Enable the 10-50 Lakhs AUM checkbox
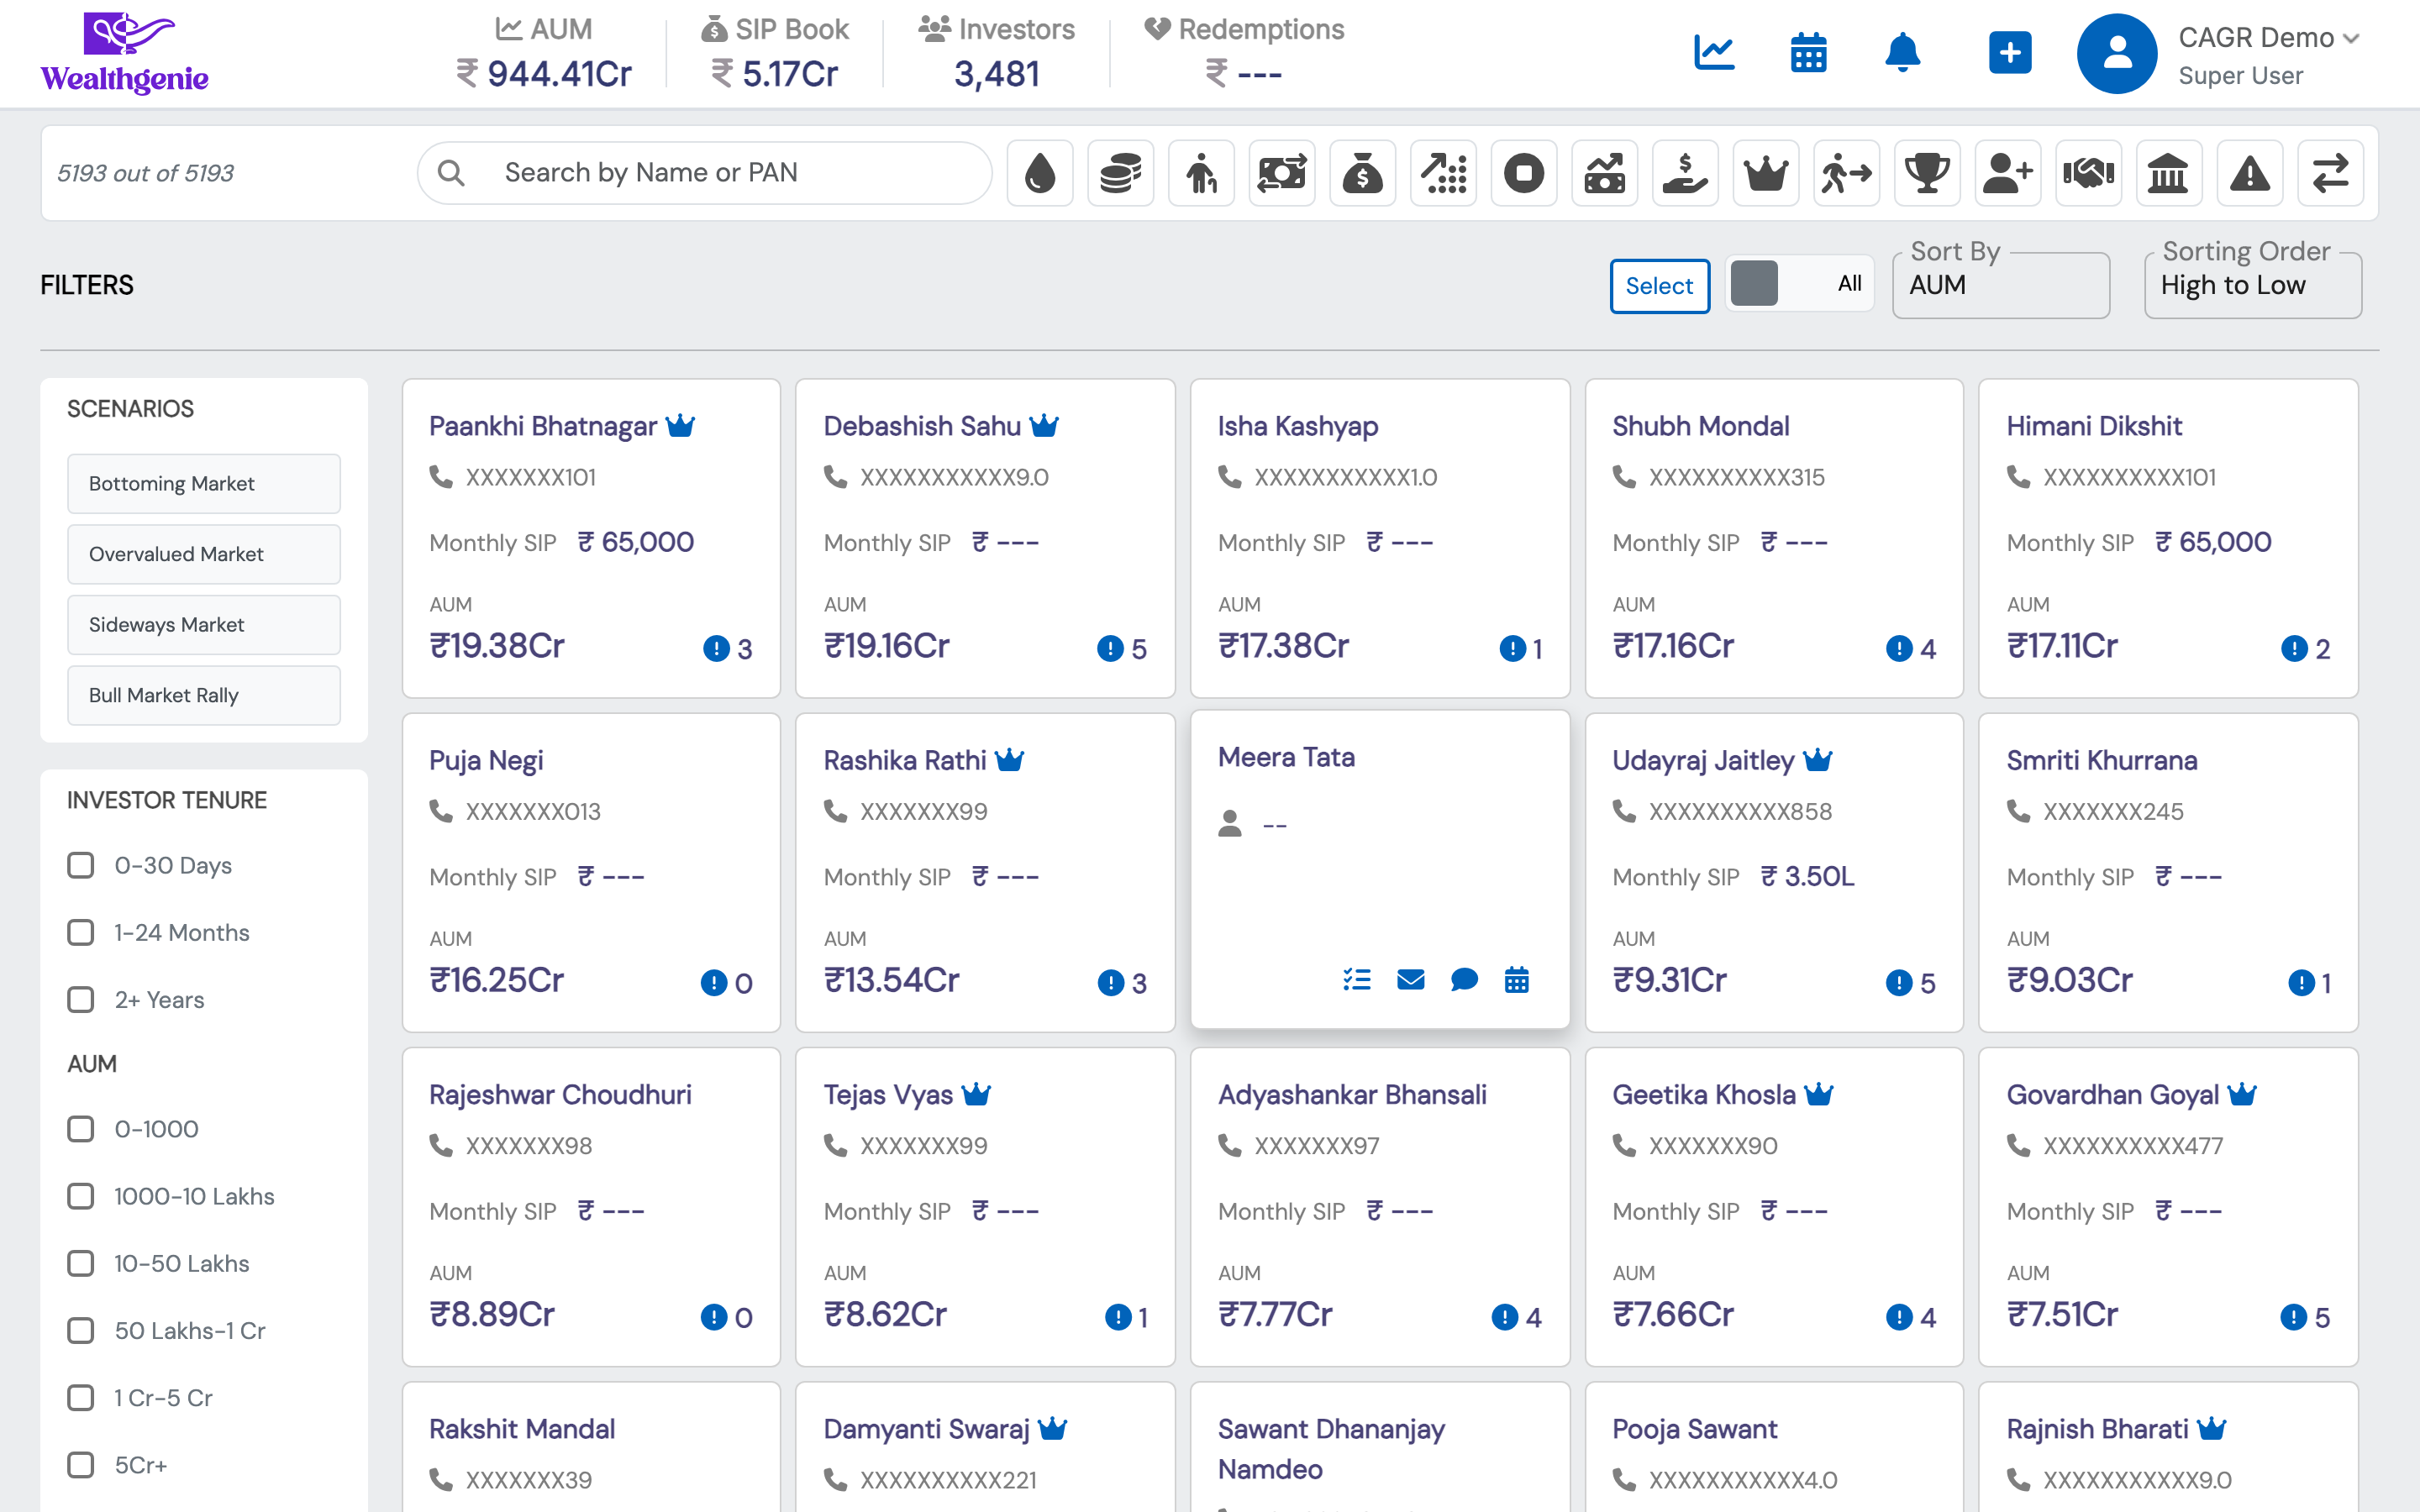The width and height of the screenshot is (2420, 1512). (x=81, y=1263)
